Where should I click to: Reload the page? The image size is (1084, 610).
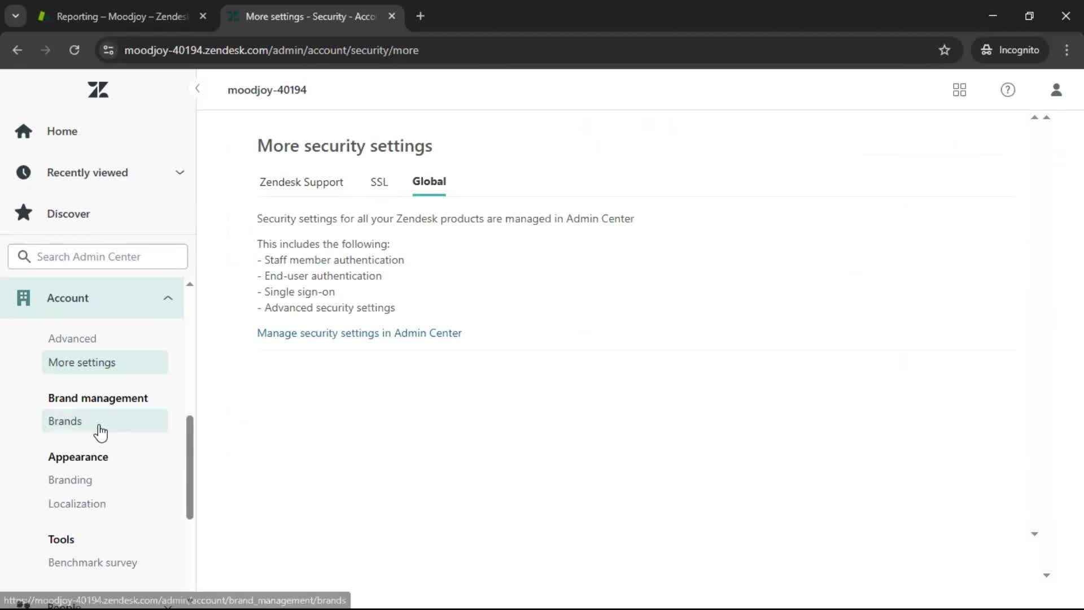click(x=74, y=50)
